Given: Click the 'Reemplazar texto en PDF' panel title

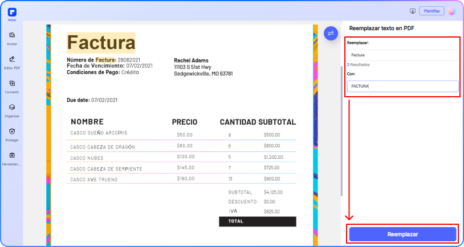Looking at the screenshot, I should point(382,28).
